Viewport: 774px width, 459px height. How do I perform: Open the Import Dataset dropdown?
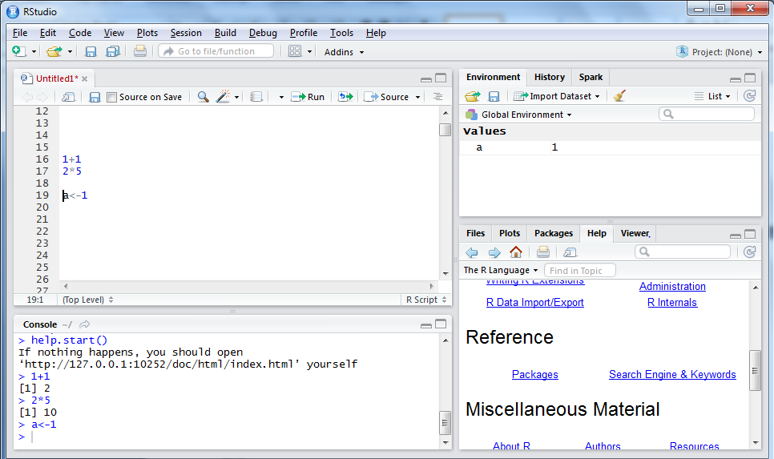(x=557, y=96)
